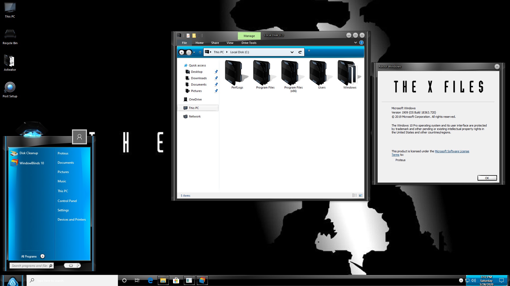
Task: Select the This PC desktop icon
Action: 10,10
